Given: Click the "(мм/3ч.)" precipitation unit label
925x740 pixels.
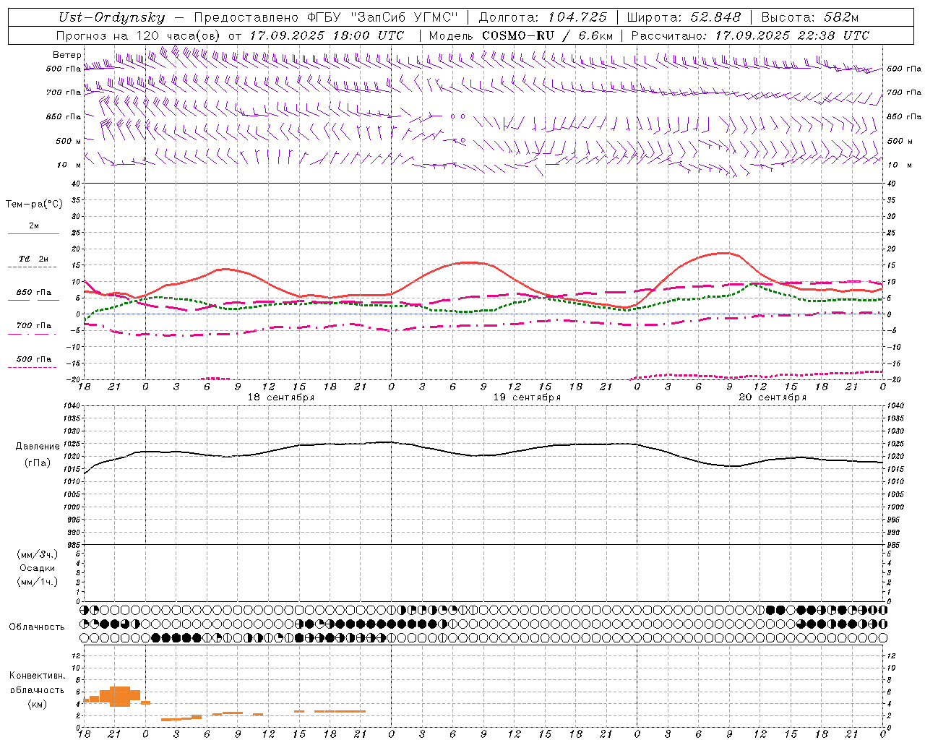Looking at the screenshot, I should [x=38, y=554].
